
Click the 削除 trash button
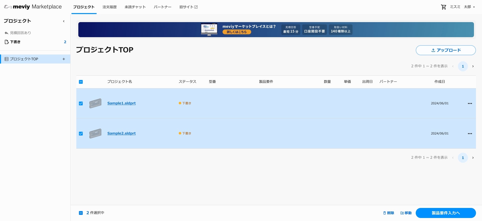pyautogui.click(x=389, y=213)
